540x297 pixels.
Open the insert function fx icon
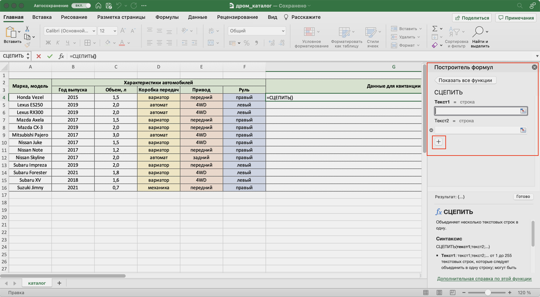tap(61, 56)
